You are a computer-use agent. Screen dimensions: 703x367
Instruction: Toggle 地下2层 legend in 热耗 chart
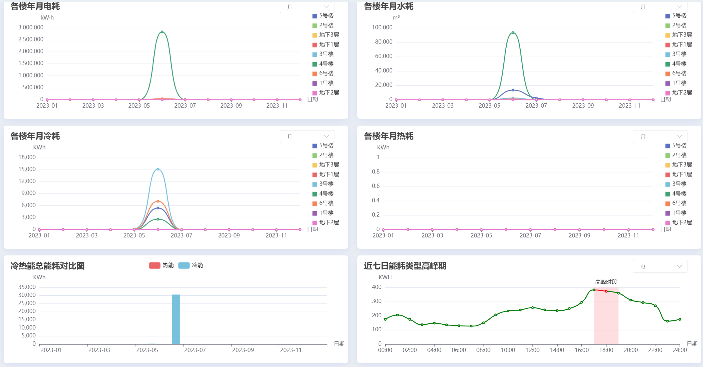coord(679,223)
